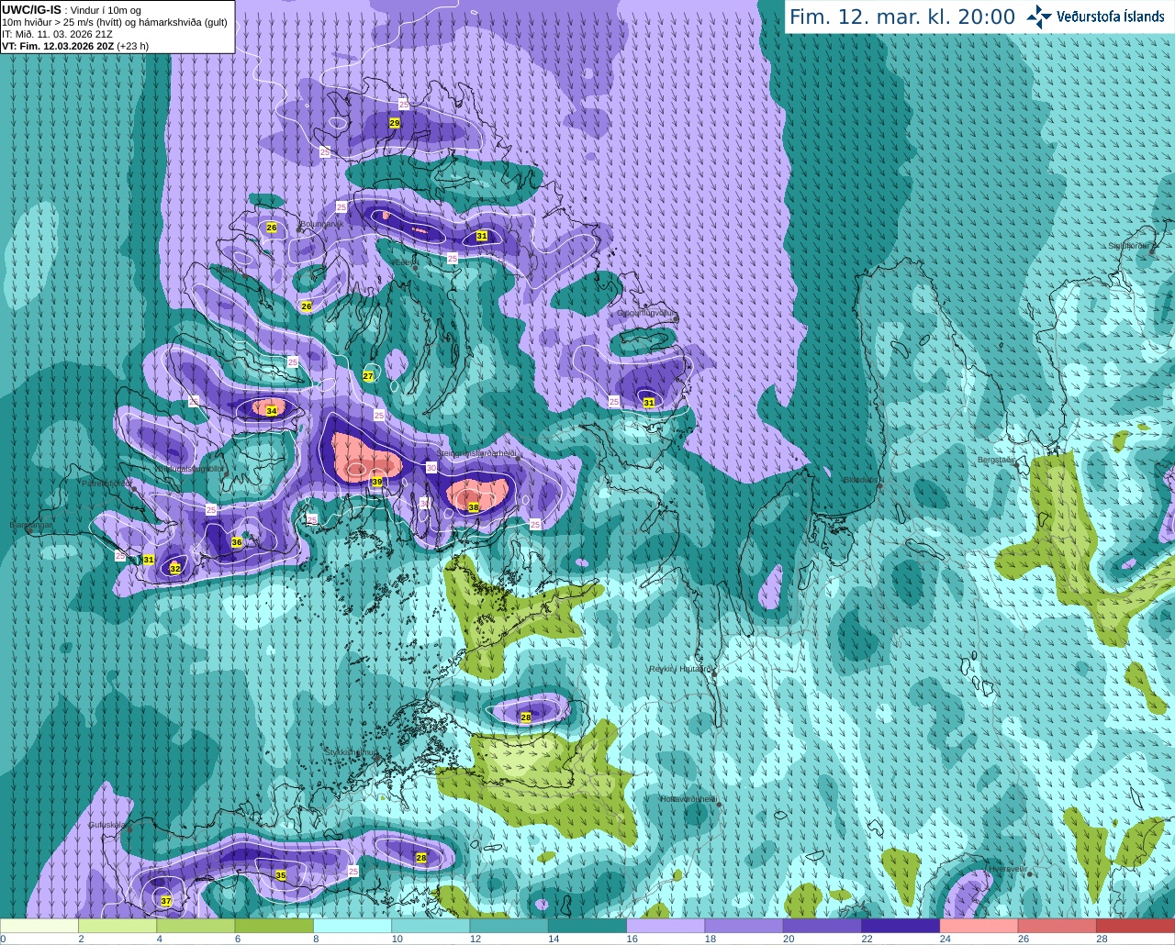Click the yellow gust label 37
Viewport: 1175px width, 945px height.
166,902
